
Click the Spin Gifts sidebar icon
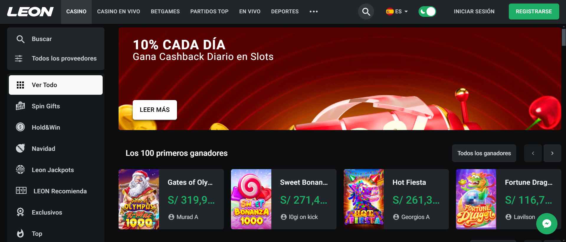tap(20, 106)
